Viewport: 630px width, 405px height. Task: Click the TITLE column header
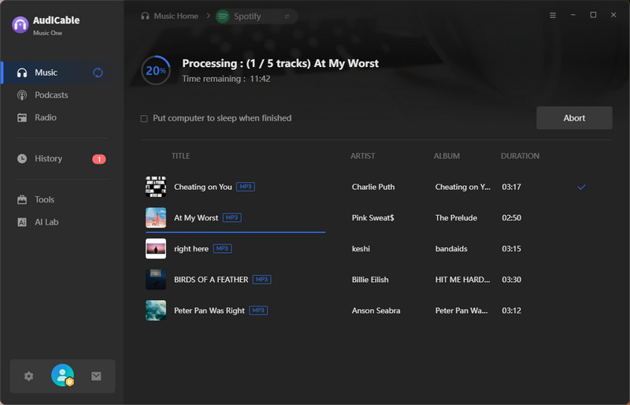(x=181, y=156)
